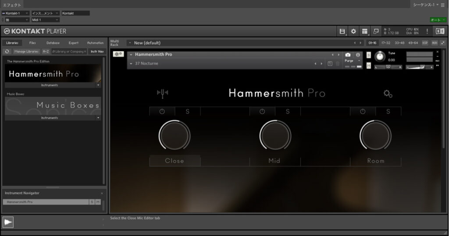
Task: Solo the Mid microphone channel
Action: [288, 112]
